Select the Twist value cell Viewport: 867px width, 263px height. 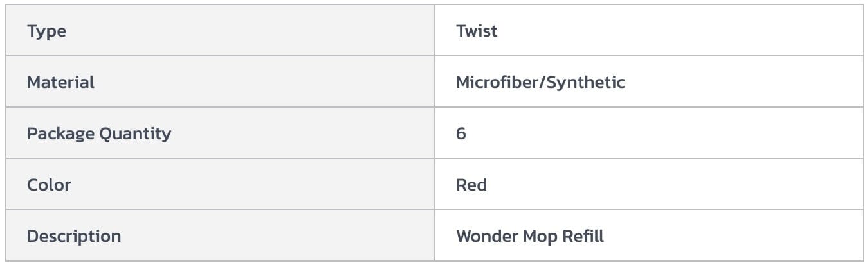tap(477, 31)
